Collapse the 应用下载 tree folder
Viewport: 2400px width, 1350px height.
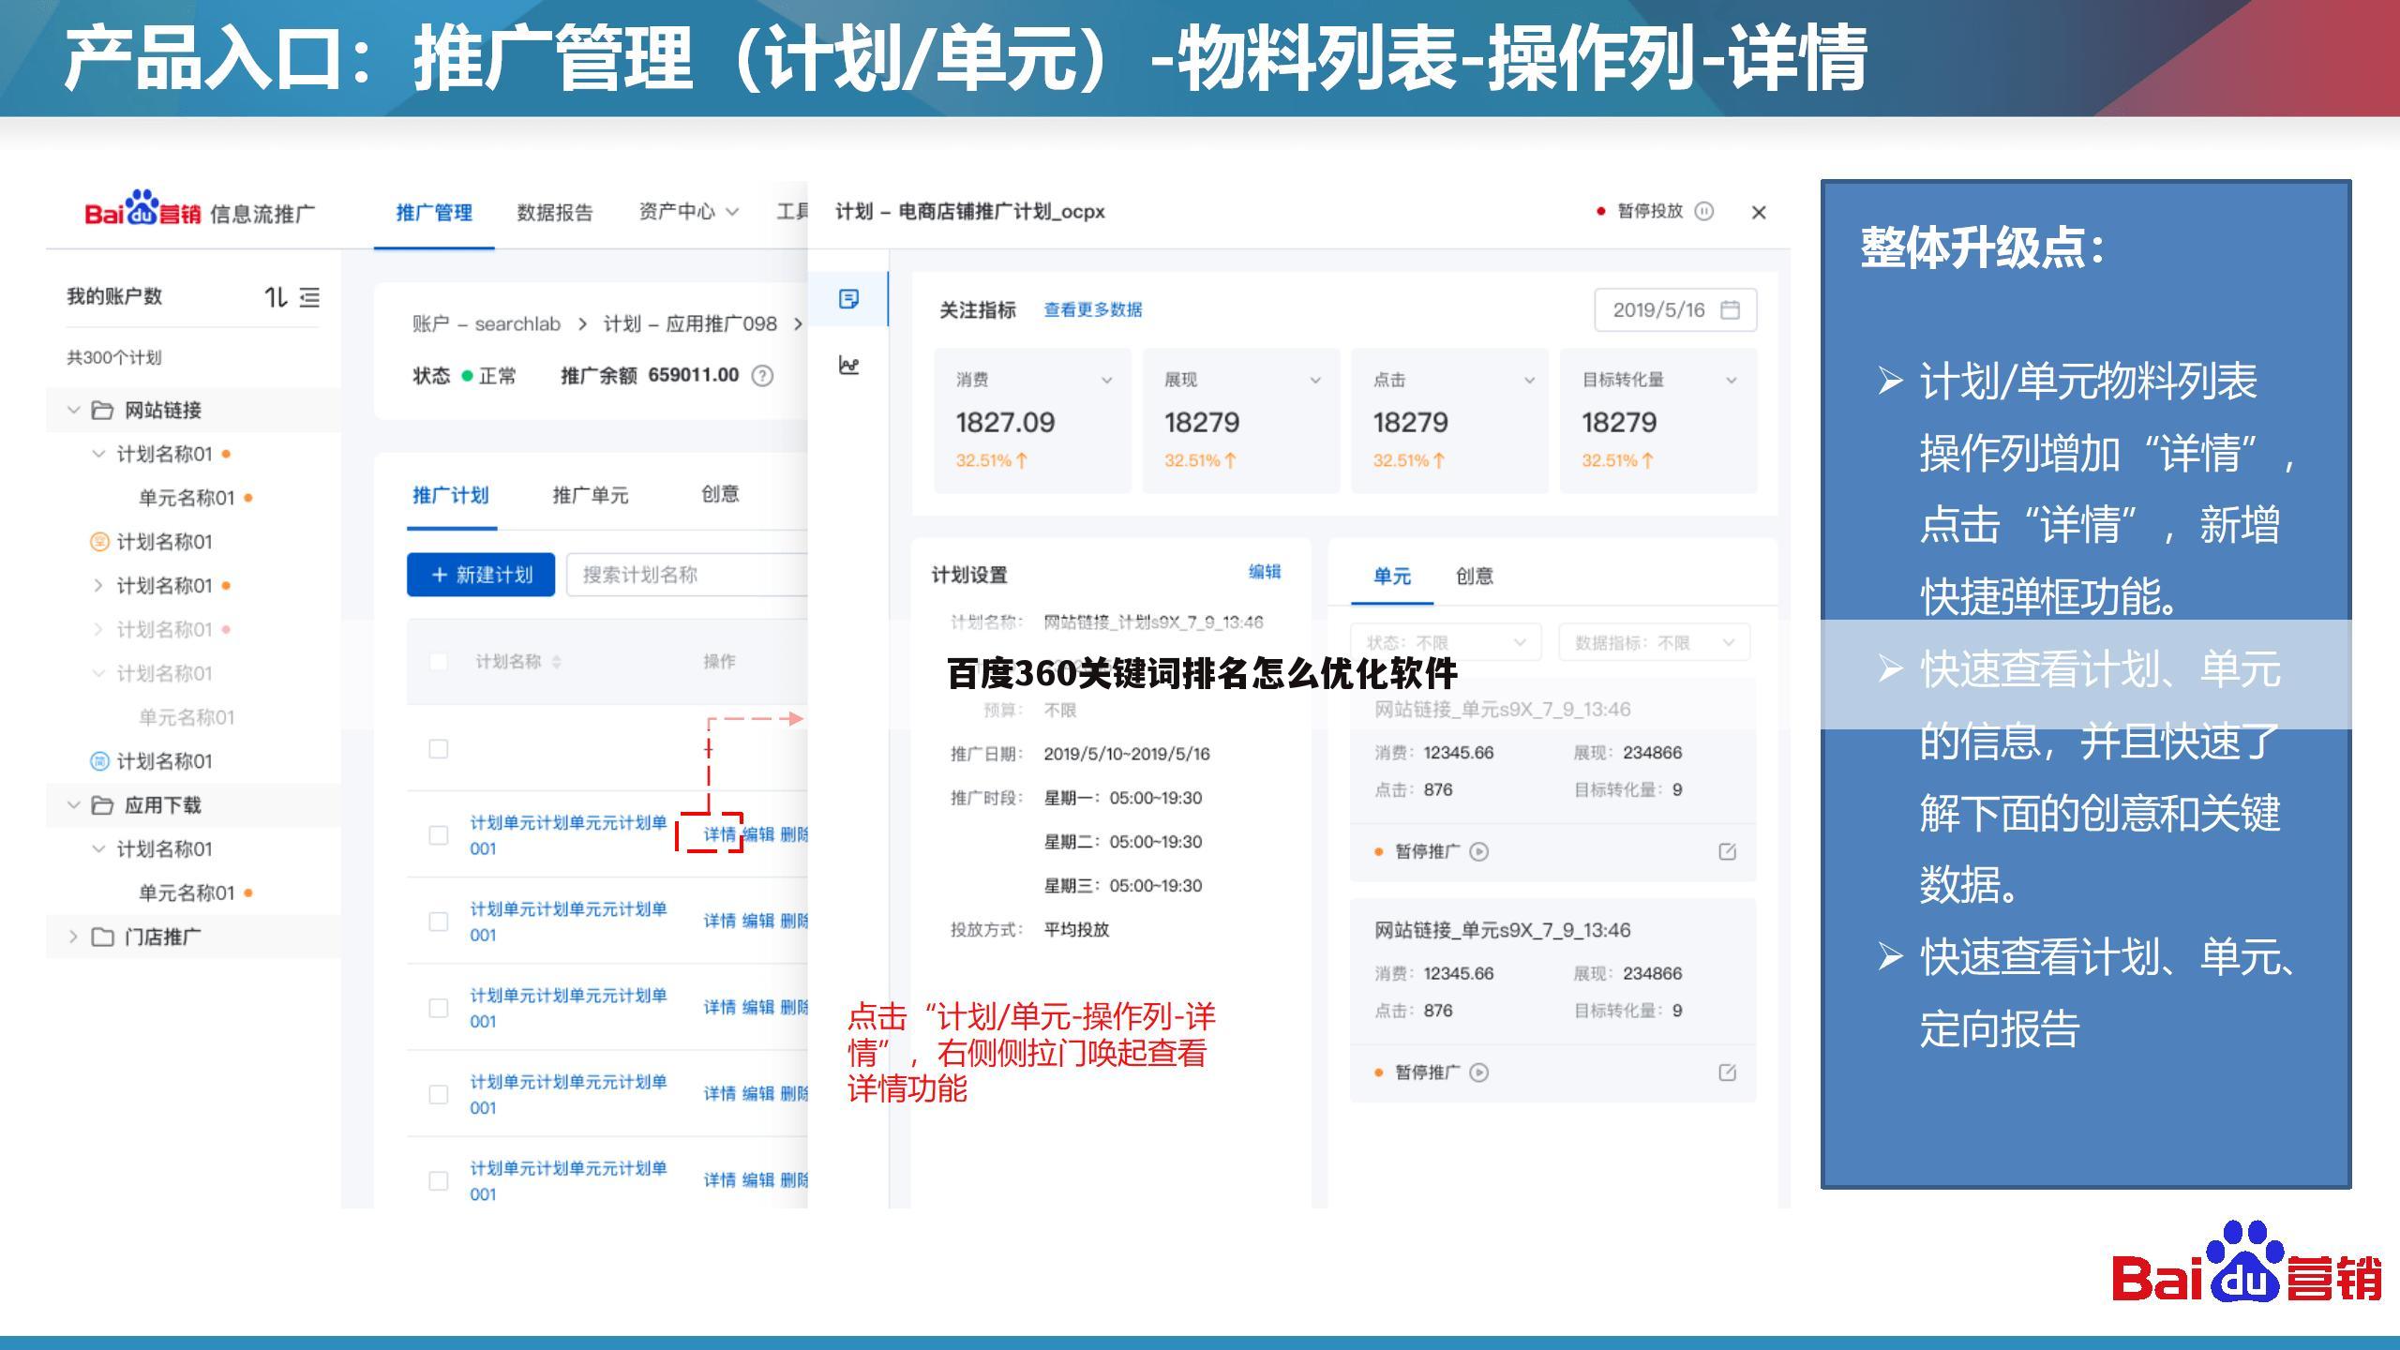point(74,805)
